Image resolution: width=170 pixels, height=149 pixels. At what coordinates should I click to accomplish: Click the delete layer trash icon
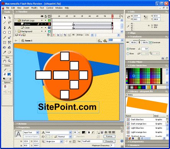48,35
